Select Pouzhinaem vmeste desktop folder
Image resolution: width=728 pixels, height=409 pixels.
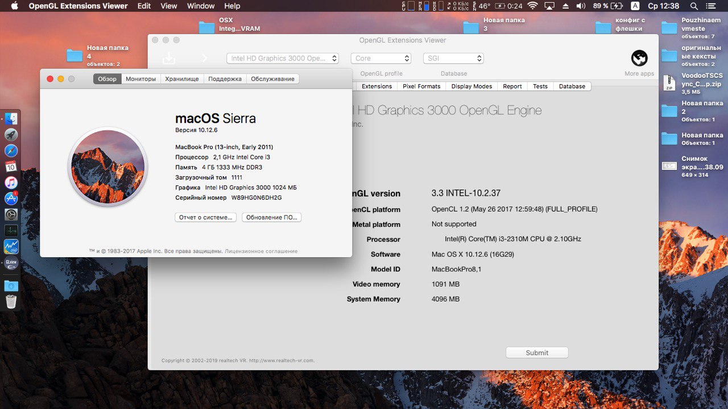(x=669, y=27)
